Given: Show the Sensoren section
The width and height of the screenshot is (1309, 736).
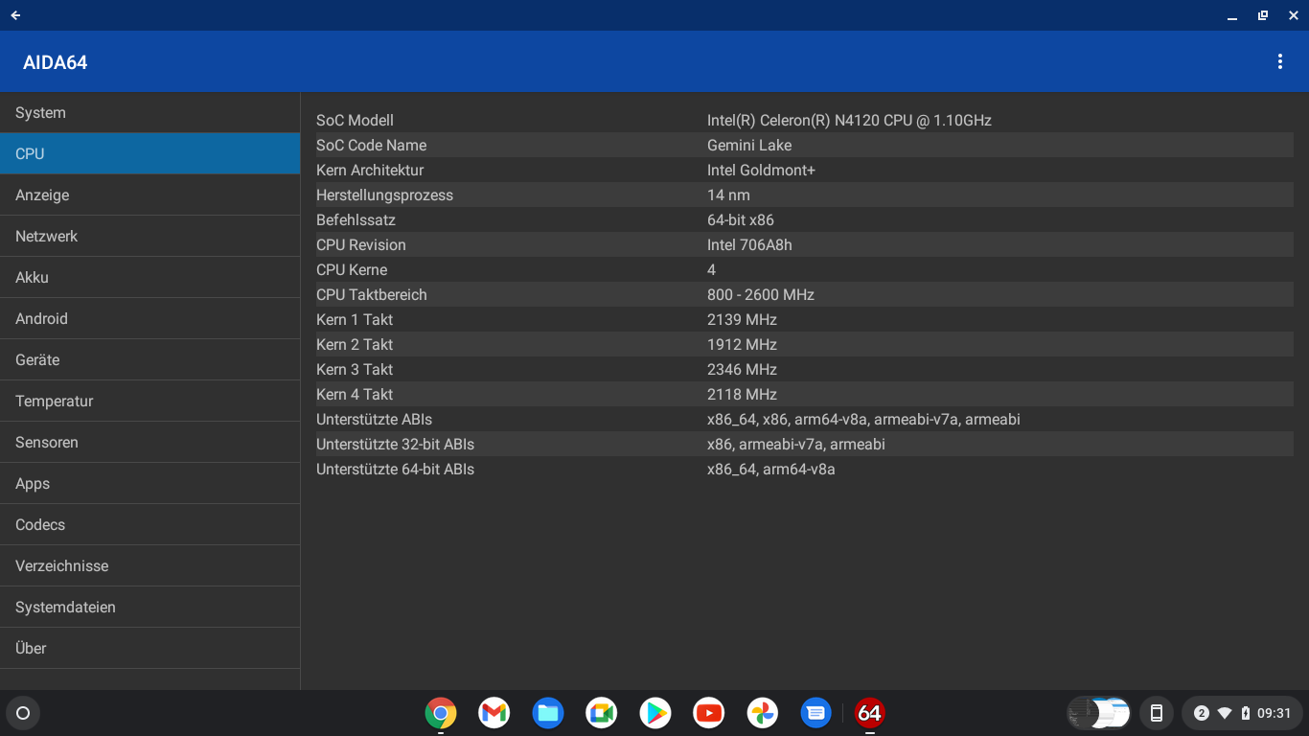Looking at the screenshot, I should click(x=150, y=442).
